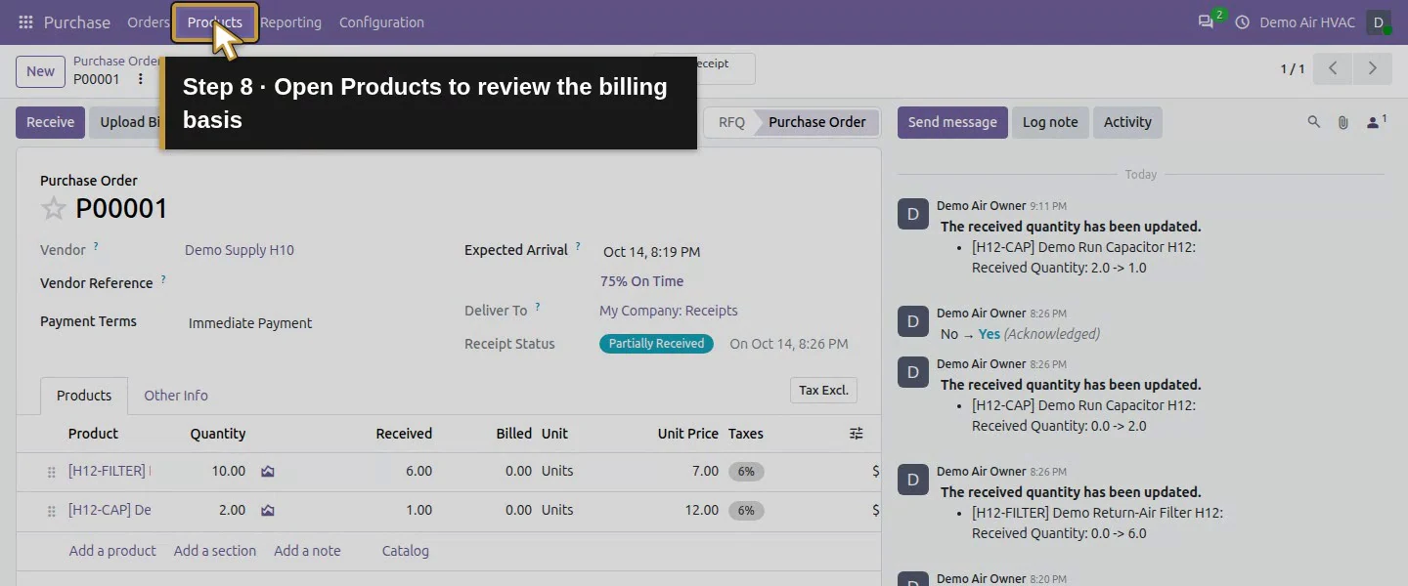Click the Immediate Payment terms field
The image size is (1408, 586).
[250, 323]
